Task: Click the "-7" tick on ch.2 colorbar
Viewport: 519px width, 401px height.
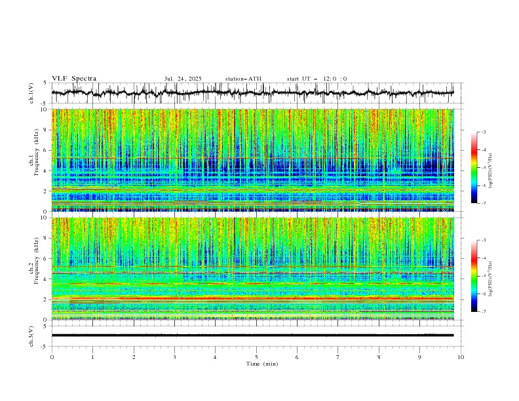Action: [484, 312]
